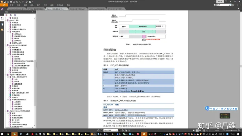Switch to Integer Arithmetic document tab

point(16,9)
